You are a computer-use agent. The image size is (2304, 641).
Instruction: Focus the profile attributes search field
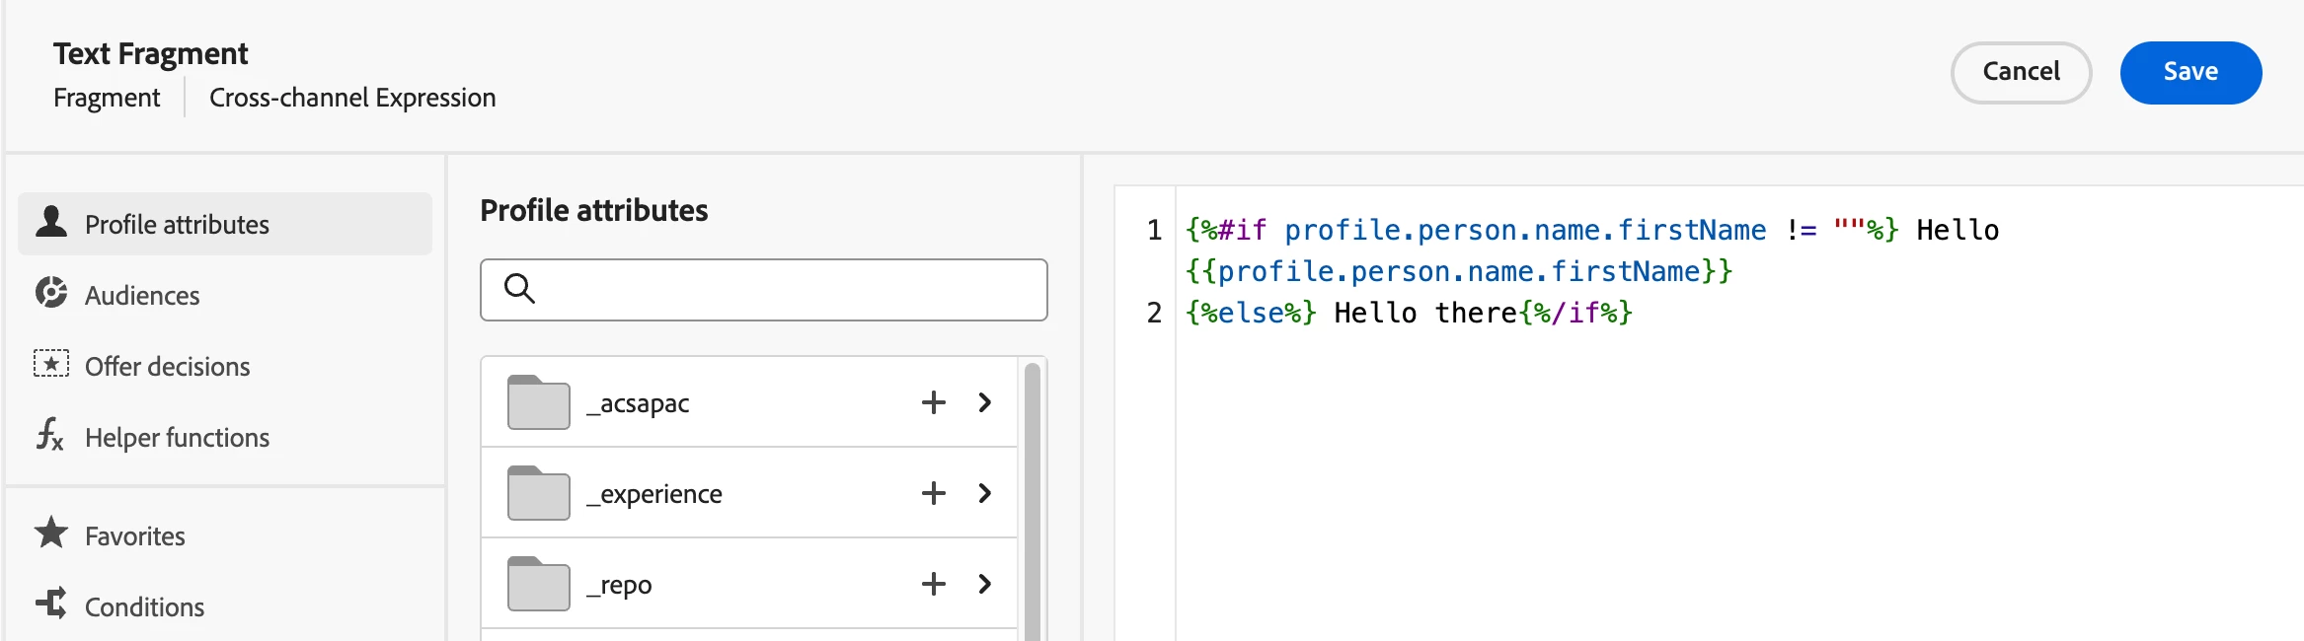pyautogui.click(x=763, y=289)
